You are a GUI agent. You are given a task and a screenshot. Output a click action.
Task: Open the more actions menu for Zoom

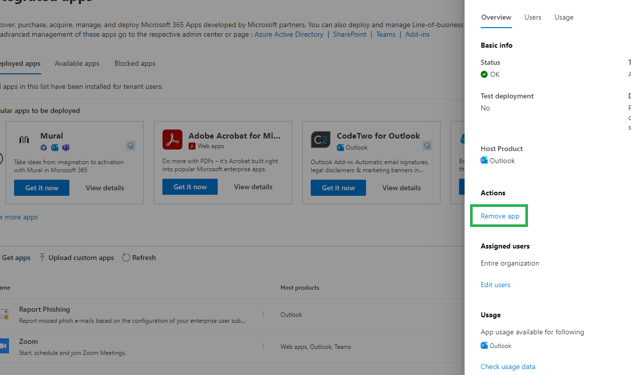pos(263,346)
